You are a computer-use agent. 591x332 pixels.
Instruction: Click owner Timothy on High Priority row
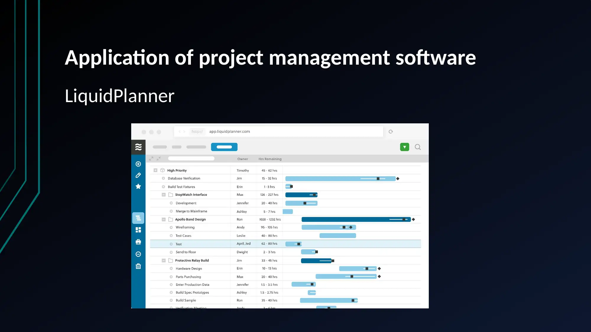click(243, 171)
